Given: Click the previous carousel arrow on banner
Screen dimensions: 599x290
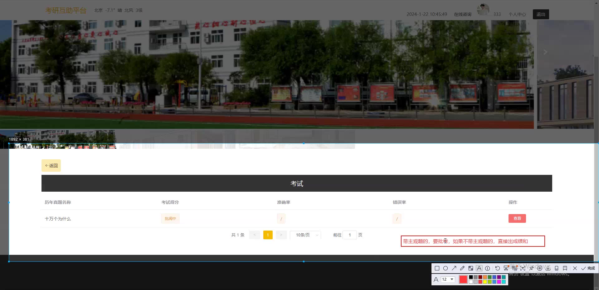Looking at the screenshot, I should [x=48, y=52].
